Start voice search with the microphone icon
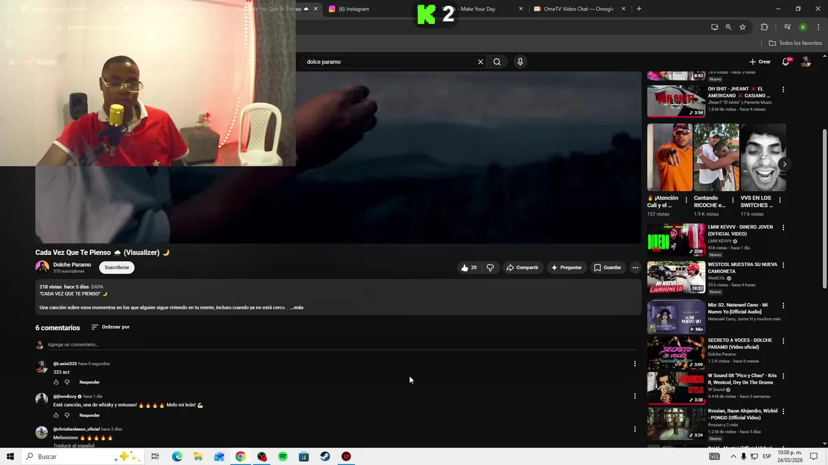Image resolution: width=828 pixels, height=465 pixels. 520,62
